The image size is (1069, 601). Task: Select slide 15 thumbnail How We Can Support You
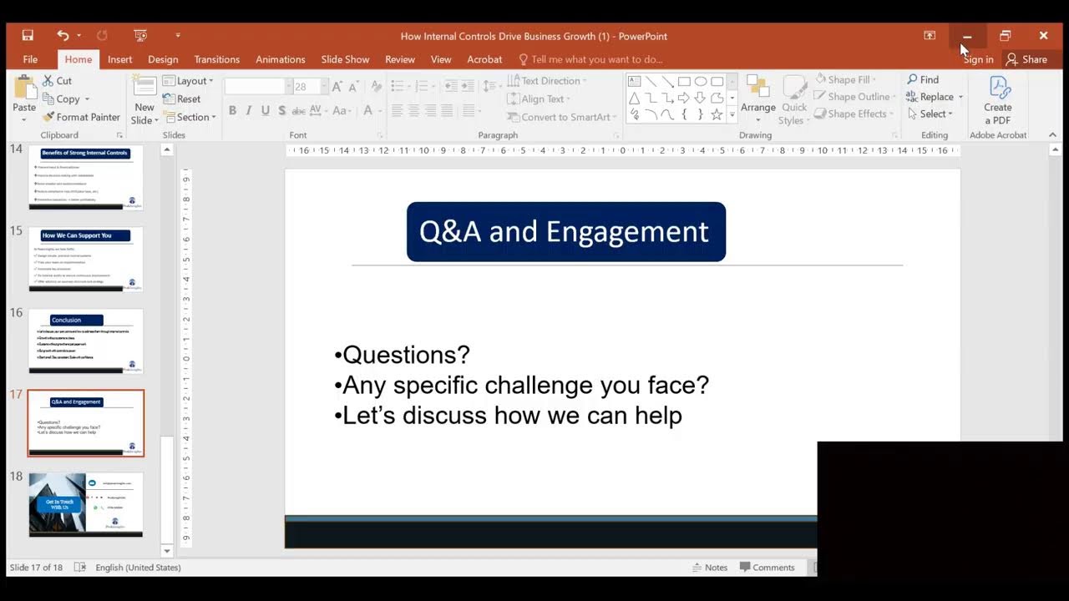(86, 259)
